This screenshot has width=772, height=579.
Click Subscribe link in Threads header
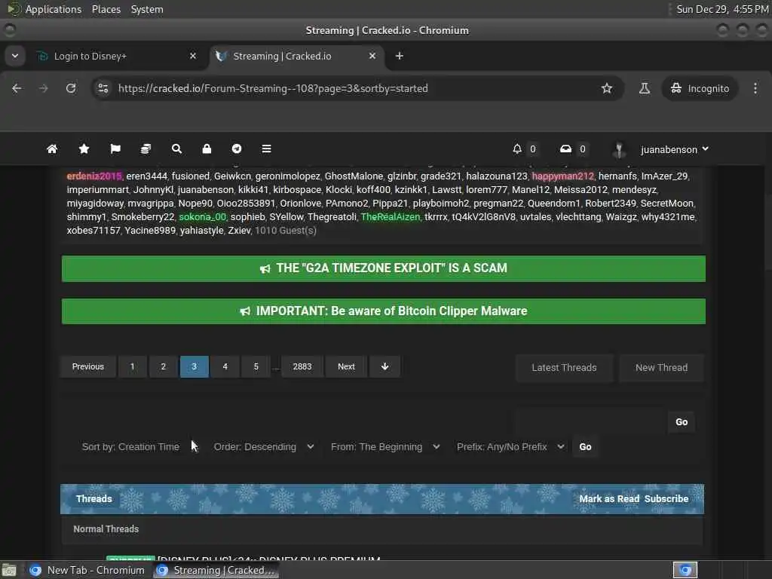[x=666, y=499]
